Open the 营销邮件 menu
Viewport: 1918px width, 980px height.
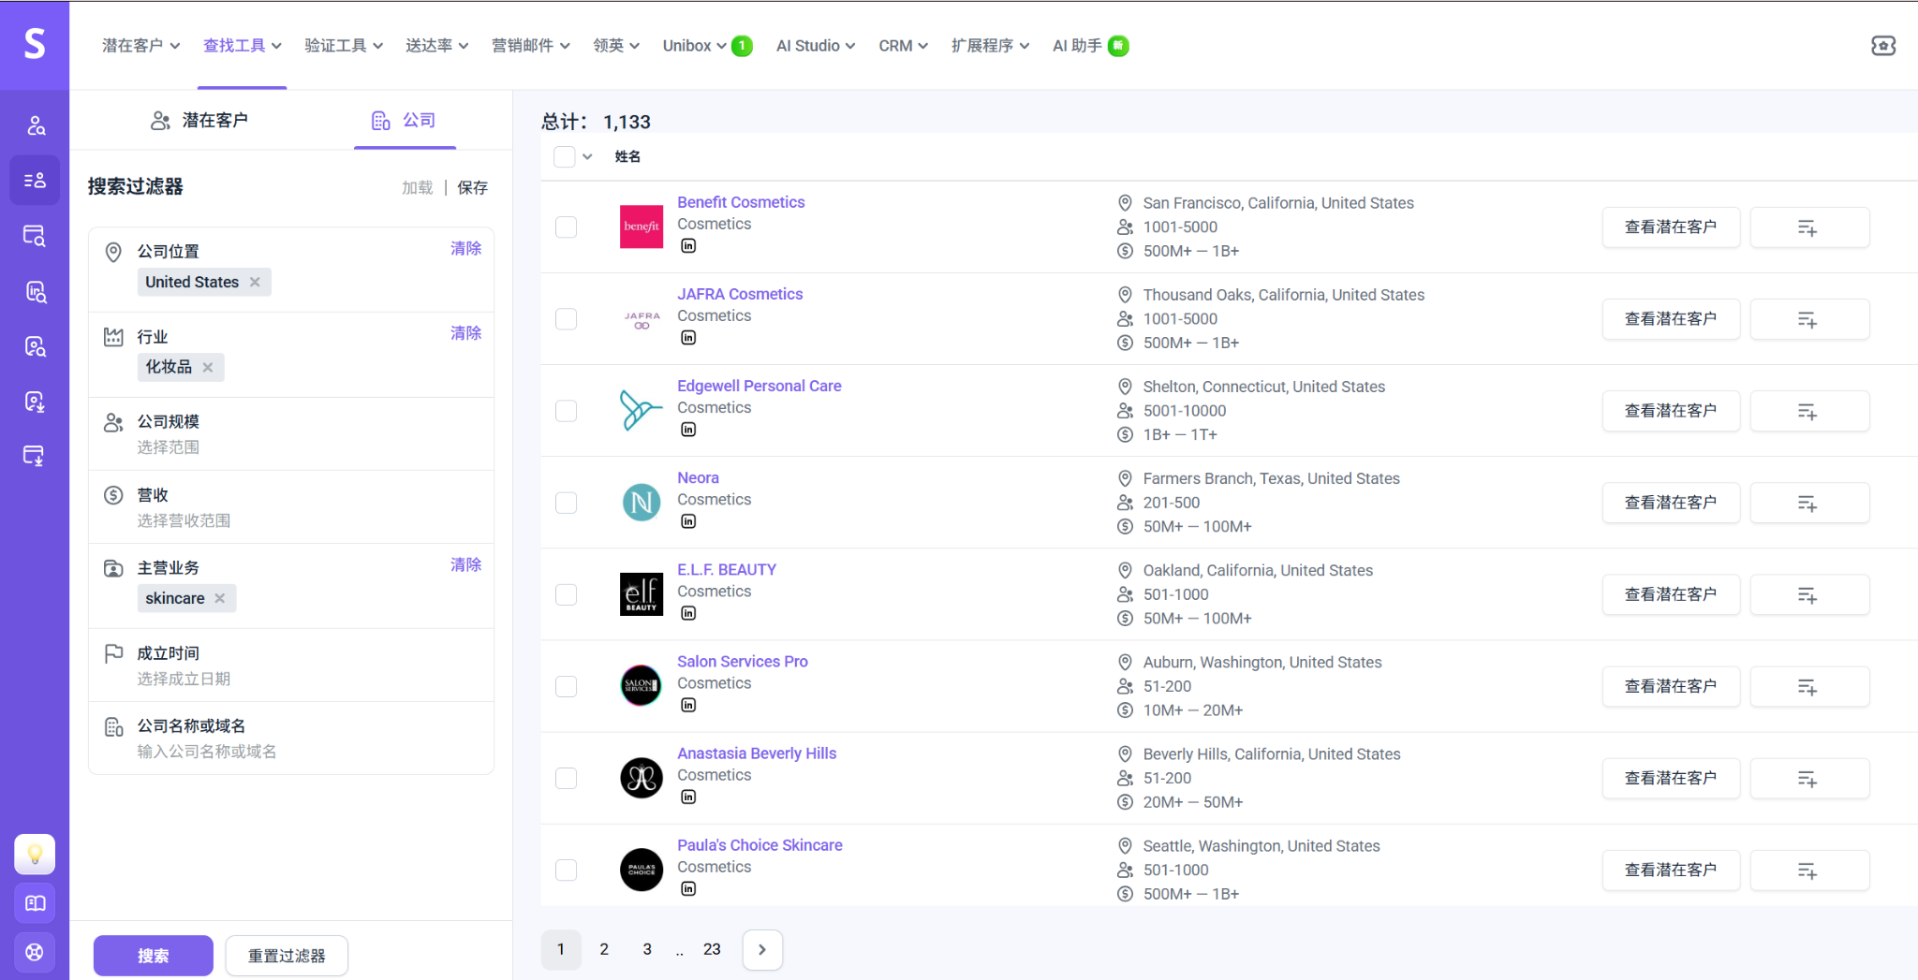(x=530, y=45)
